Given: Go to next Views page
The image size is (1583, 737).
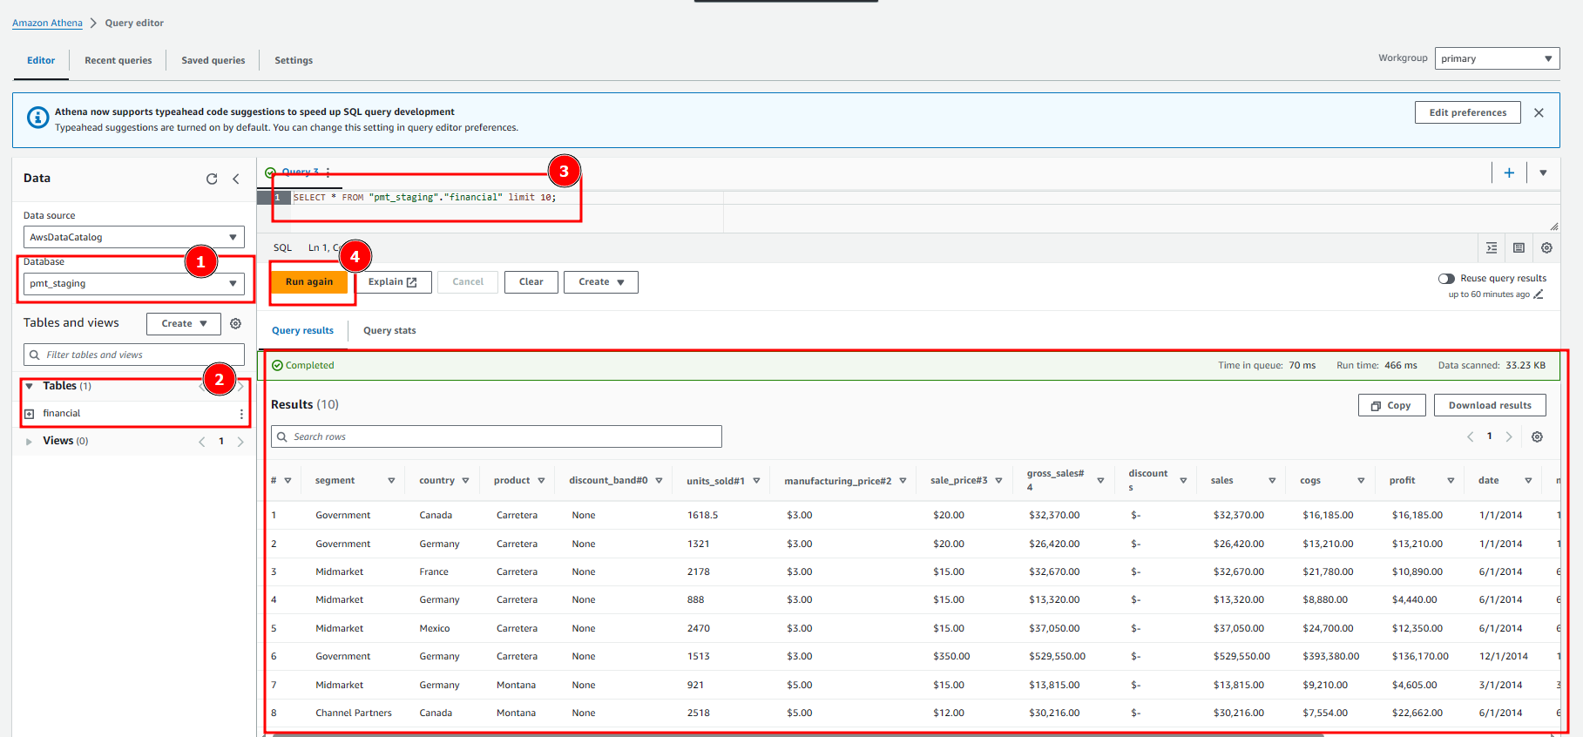Looking at the screenshot, I should click(240, 442).
